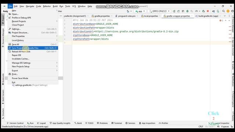Open Build Variants side panel
The height and width of the screenshot is (132, 235).
[x=3, y=97]
